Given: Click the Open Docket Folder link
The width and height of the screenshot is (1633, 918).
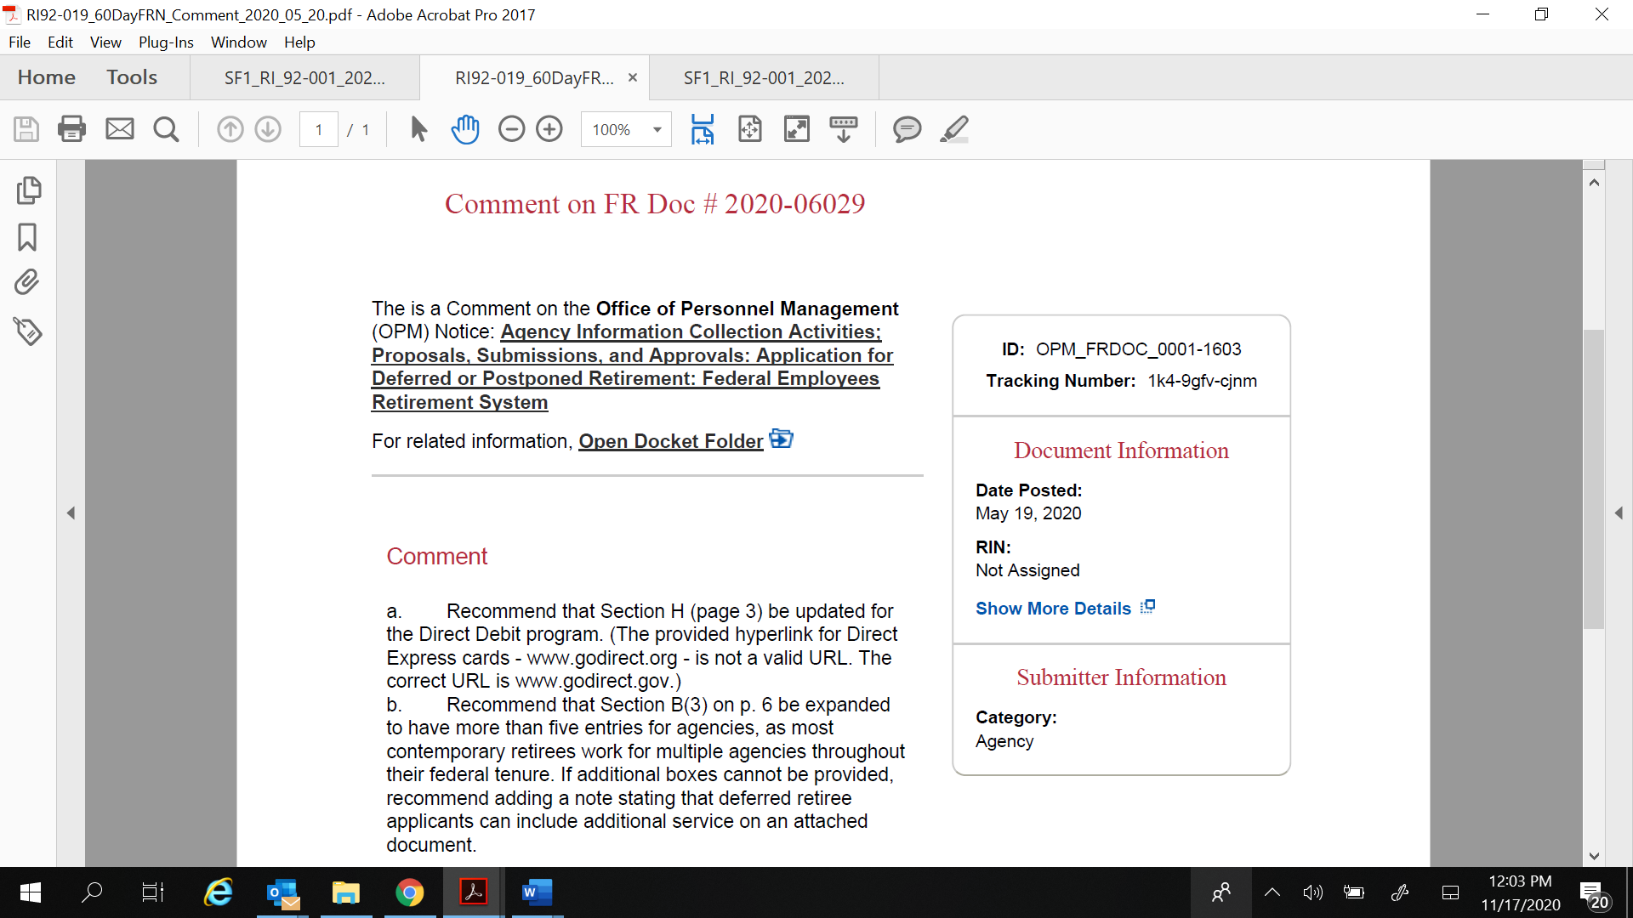Looking at the screenshot, I should [x=670, y=441].
